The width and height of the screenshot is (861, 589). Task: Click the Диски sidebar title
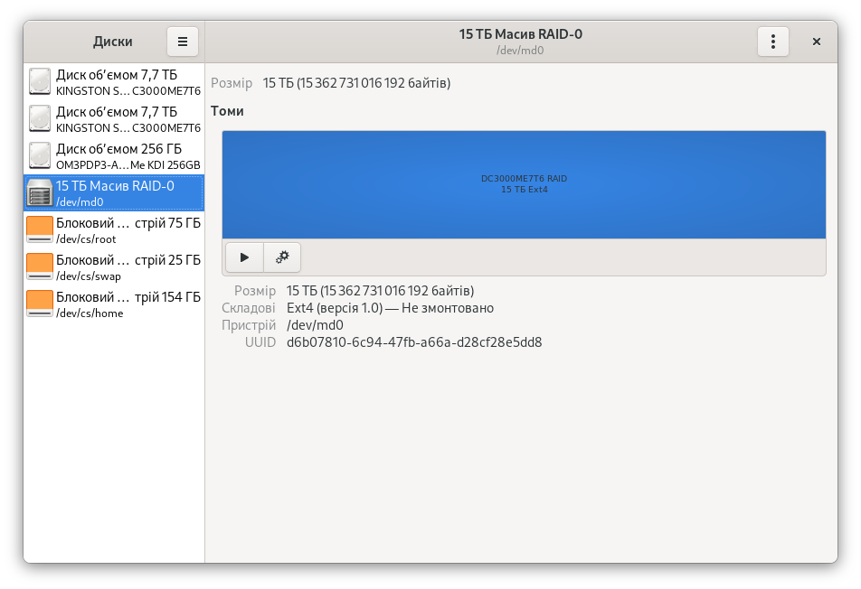[112, 42]
